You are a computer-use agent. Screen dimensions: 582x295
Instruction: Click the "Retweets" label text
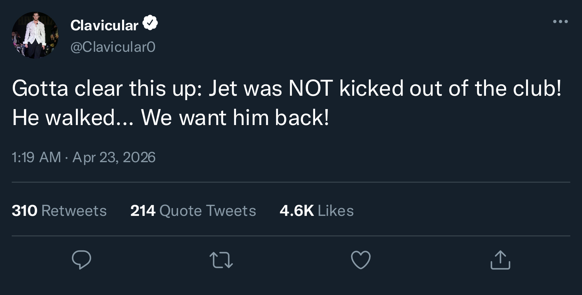pos(74,211)
